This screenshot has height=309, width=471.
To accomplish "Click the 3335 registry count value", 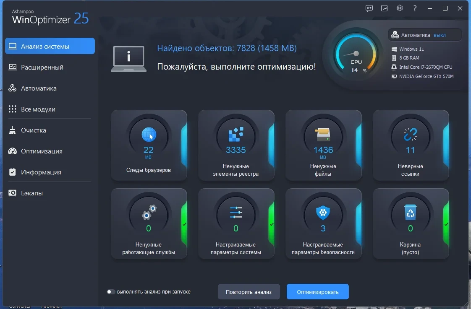I will point(236,150).
